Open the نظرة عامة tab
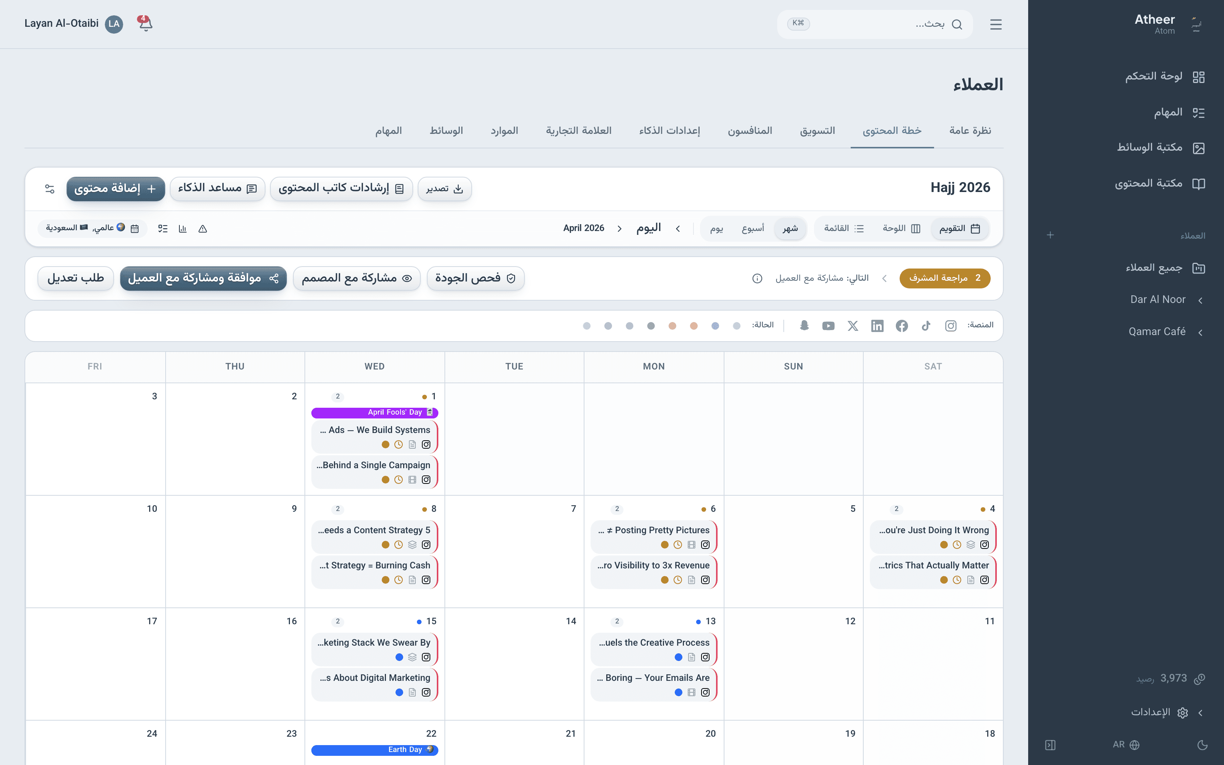This screenshot has width=1224, height=765. [970, 130]
